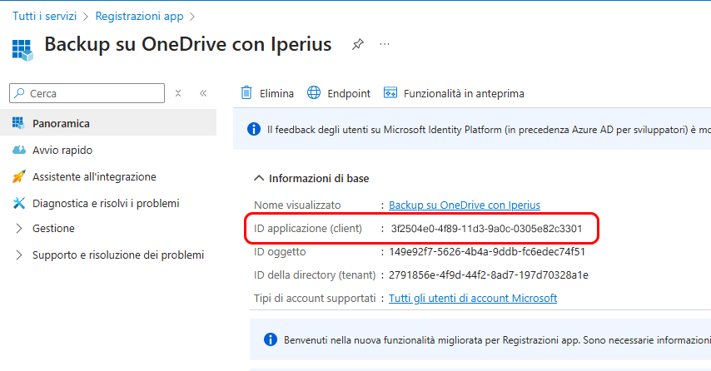This screenshot has height=371, width=711.
Task: Click the Nome visualizzato label
Action: (x=297, y=205)
